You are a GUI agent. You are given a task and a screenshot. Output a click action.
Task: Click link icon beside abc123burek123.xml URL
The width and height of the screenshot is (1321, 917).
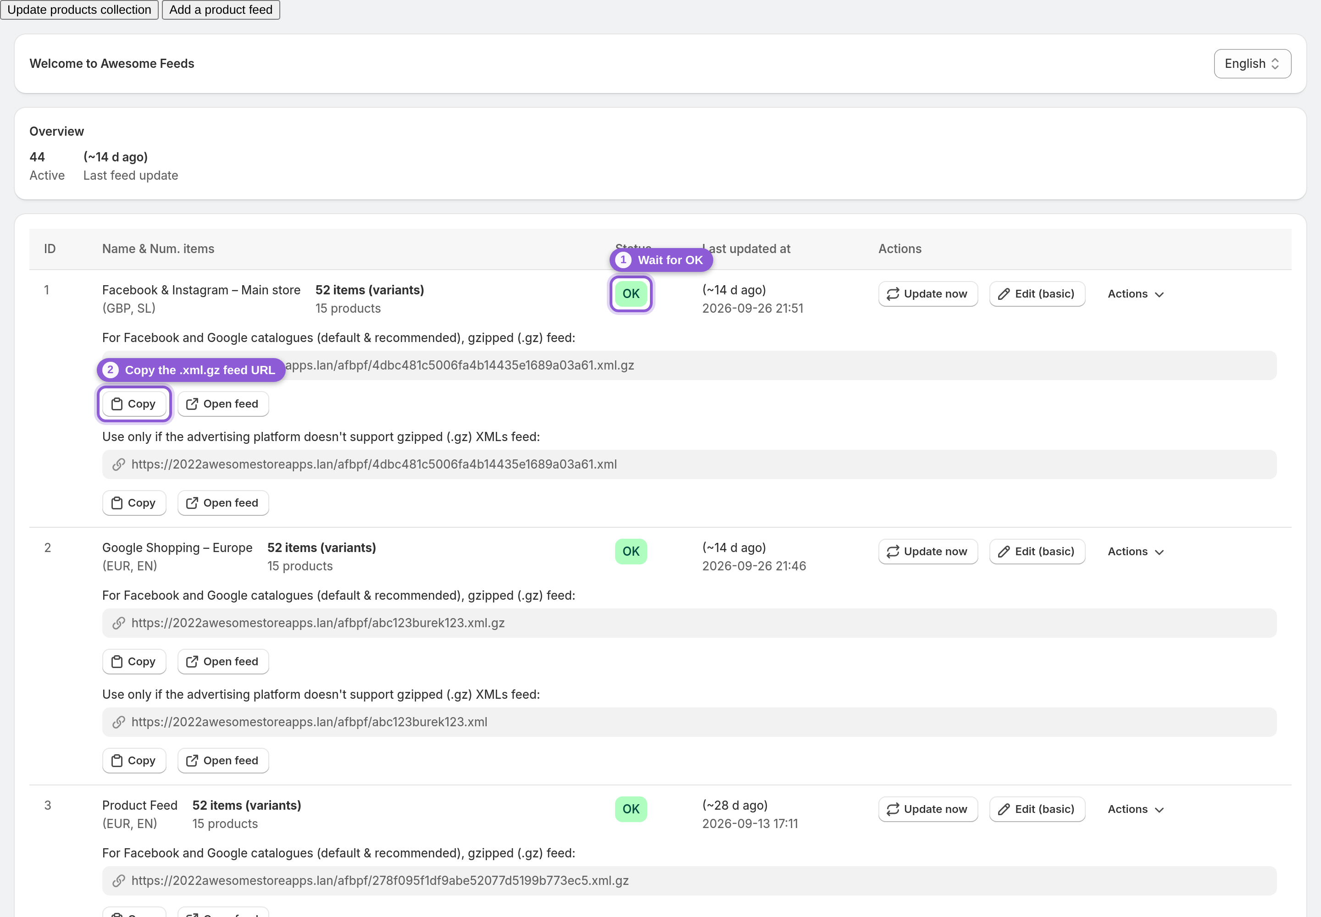pyautogui.click(x=118, y=722)
